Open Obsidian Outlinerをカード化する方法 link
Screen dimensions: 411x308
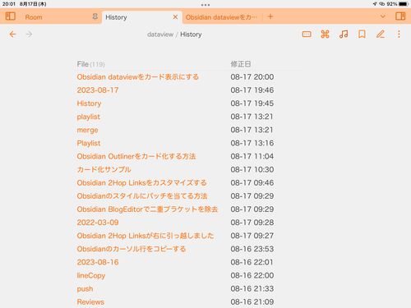click(x=136, y=156)
